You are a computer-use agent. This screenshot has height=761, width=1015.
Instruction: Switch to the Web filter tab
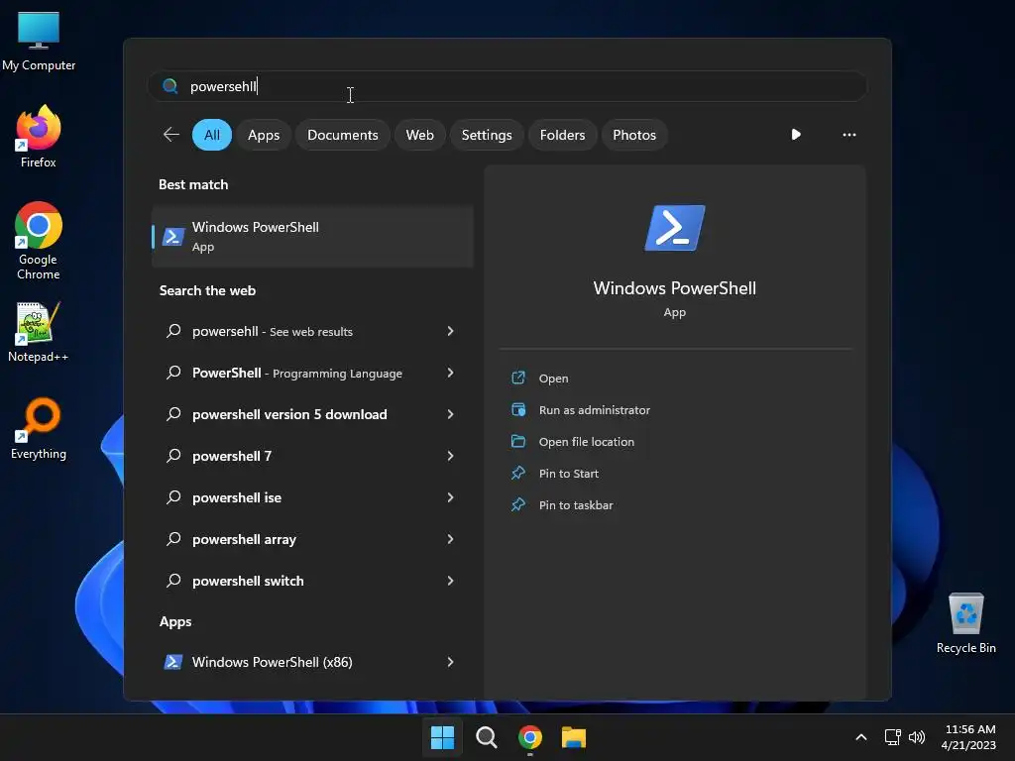(x=419, y=135)
